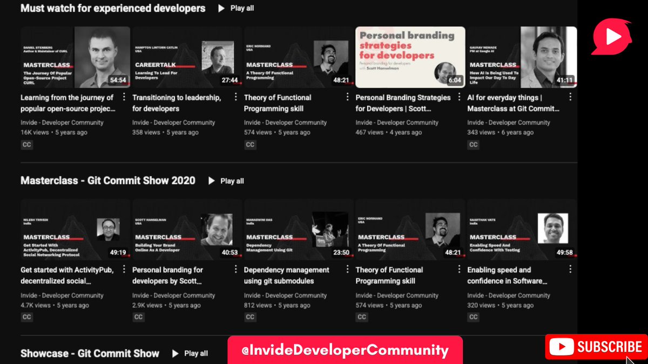
Task: Open three-dot menu for Enabling speed and confidence video
Action: (x=570, y=269)
